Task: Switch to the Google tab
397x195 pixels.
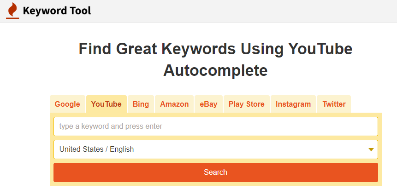Action: pos(67,104)
